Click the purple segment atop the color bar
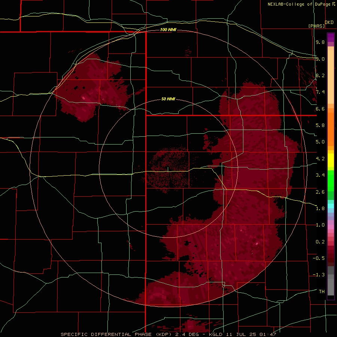337x337 pixels. click(x=331, y=37)
